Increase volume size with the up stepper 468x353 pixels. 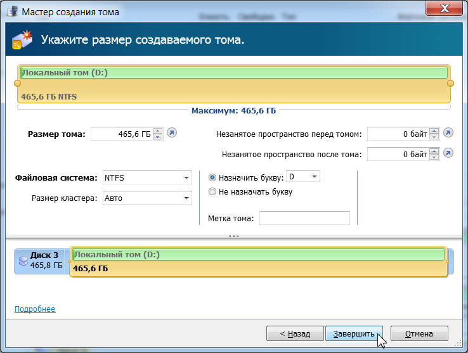click(x=157, y=131)
